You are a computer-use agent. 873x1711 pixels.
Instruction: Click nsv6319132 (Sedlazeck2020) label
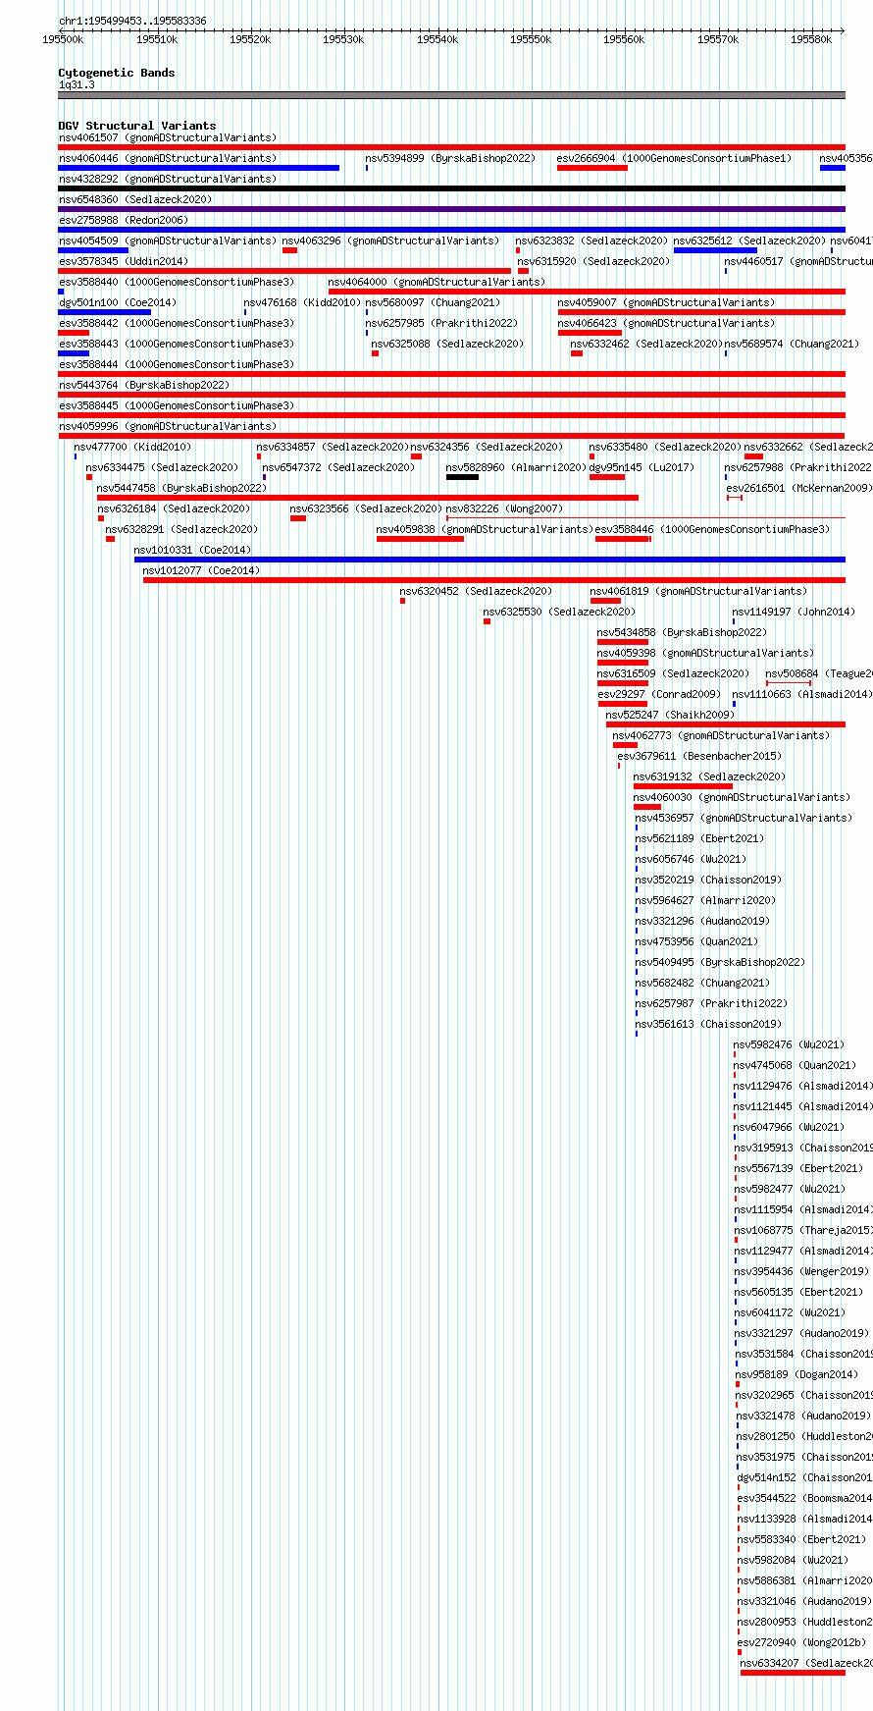[709, 776]
